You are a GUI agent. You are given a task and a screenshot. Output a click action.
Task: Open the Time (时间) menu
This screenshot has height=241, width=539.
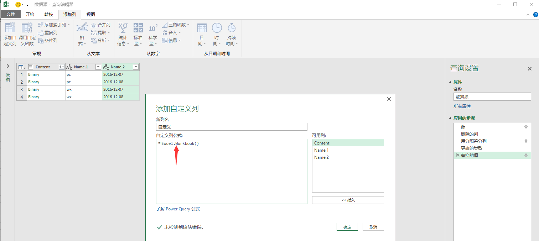coord(217,35)
